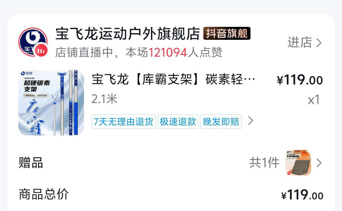Expand the 赠品 row chevron
Image resolution: width=342 pixels, height=211 pixels.
(319, 163)
